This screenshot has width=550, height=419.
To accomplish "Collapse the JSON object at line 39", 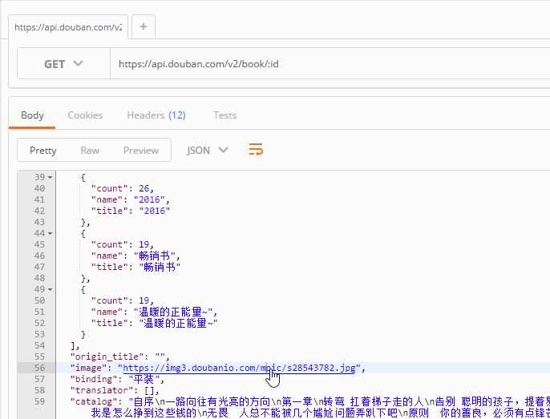I will pyautogui.click(x=50, y=177).
